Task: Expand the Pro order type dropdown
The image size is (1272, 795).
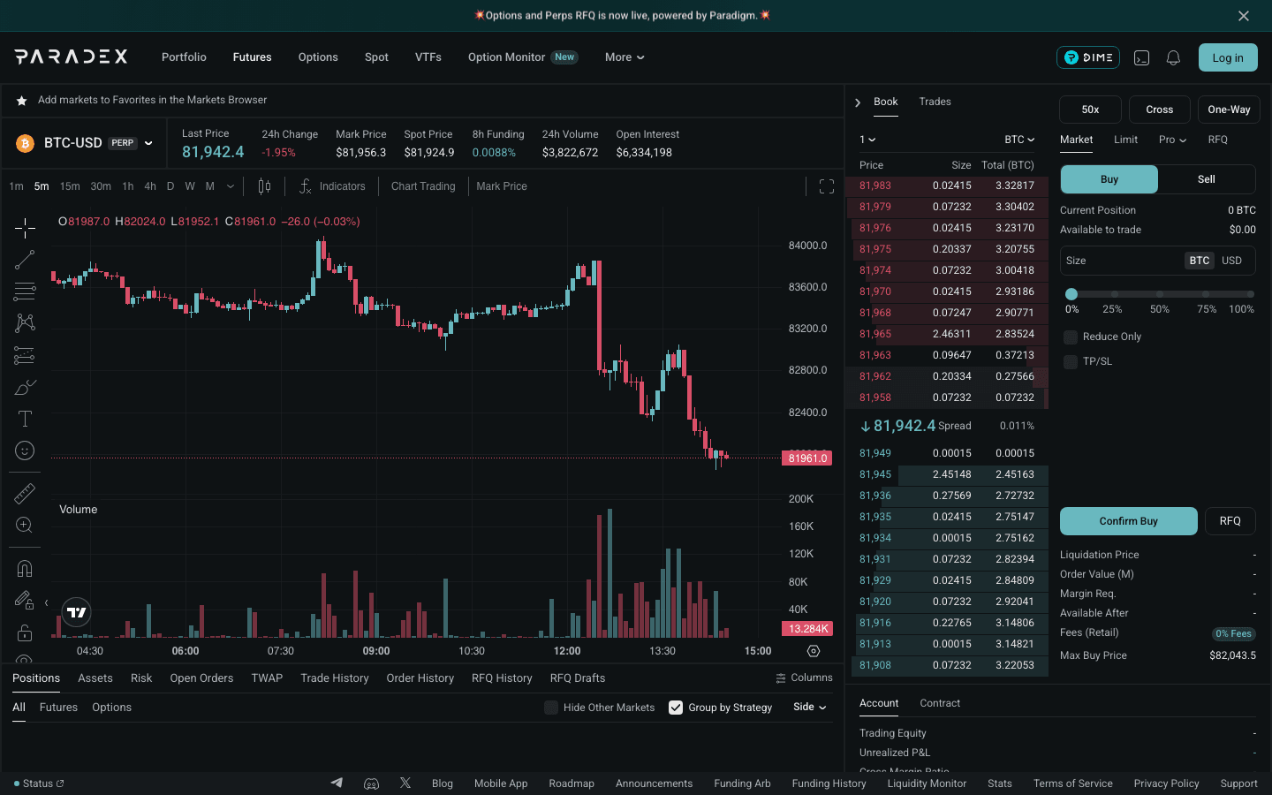Action: (x=1172, y=140)
